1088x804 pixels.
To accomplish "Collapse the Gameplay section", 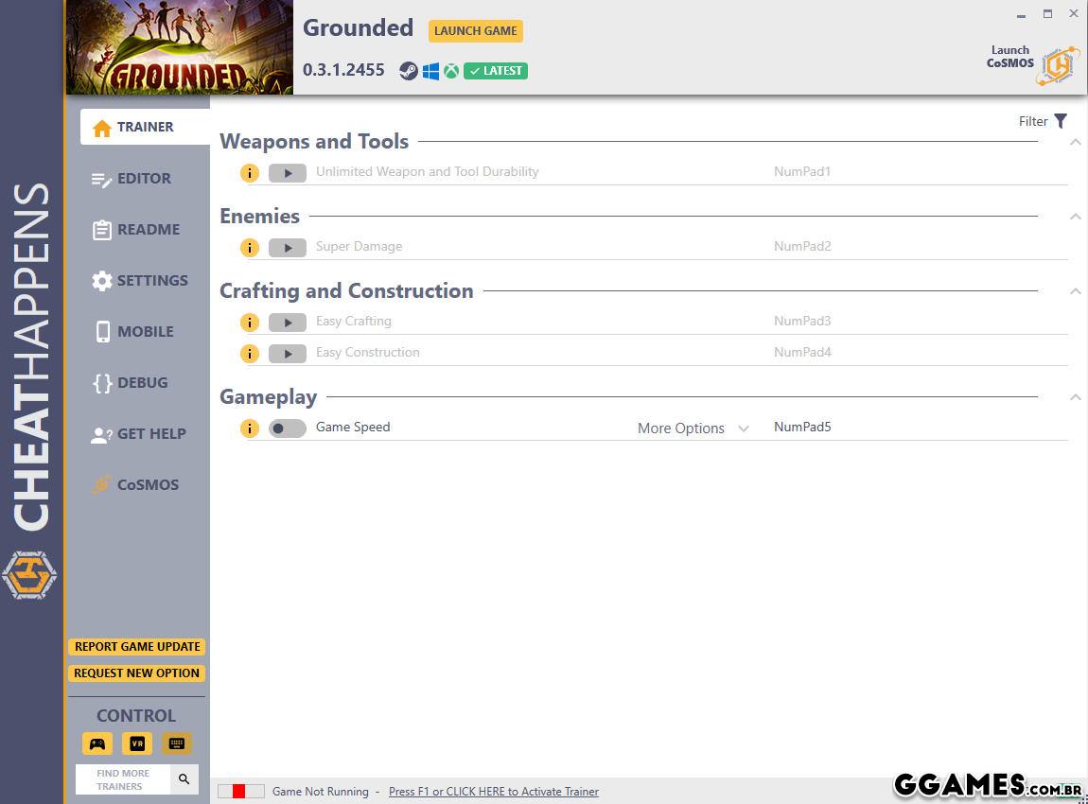I will point(1075,397).
